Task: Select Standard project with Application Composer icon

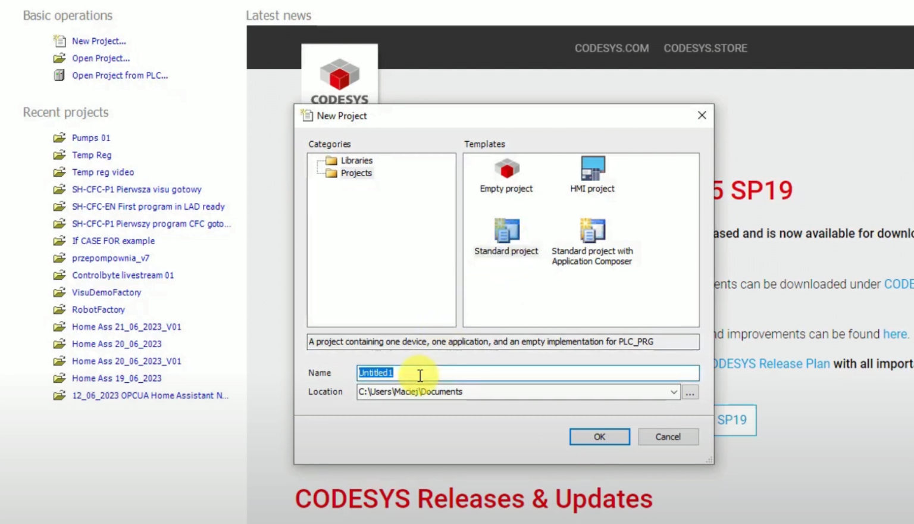Action: click(x=592, y=231)
